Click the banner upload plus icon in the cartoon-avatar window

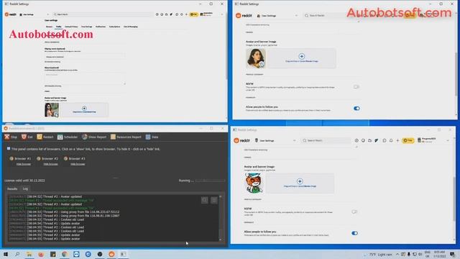300,181
